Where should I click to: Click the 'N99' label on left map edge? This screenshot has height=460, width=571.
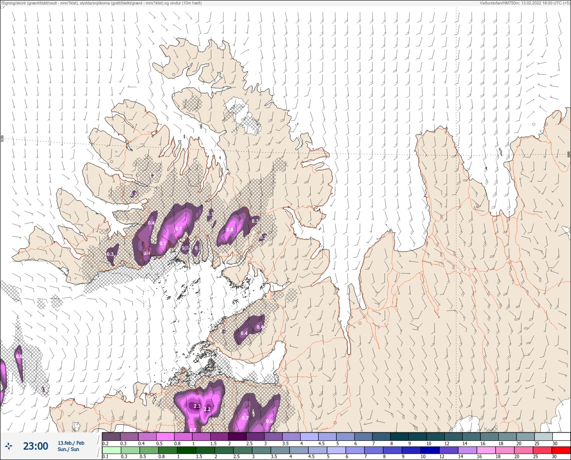coord(2,139)
